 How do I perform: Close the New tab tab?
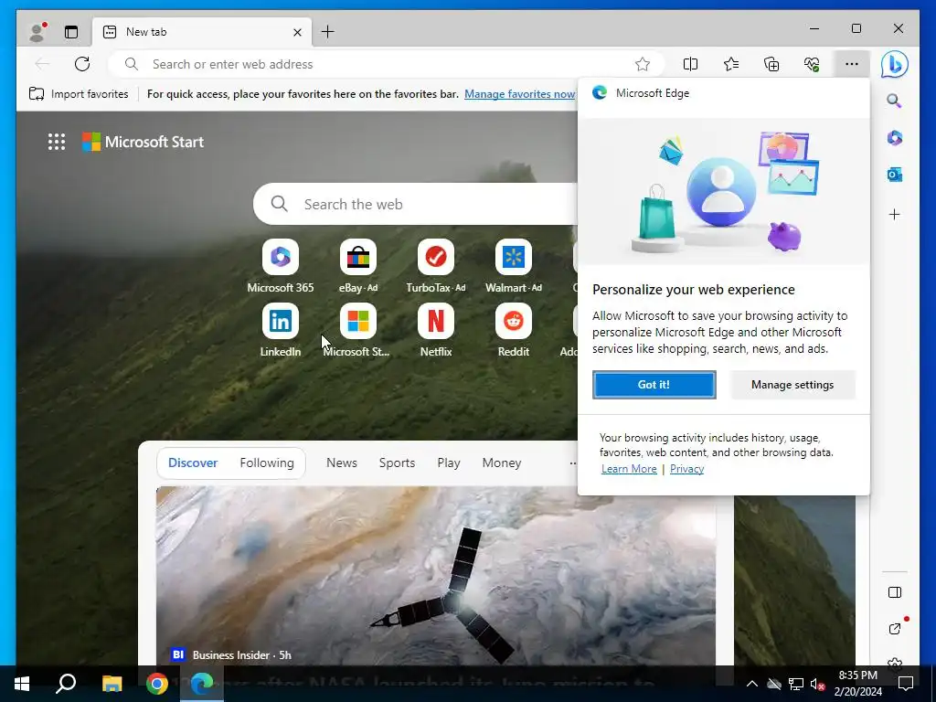(x=297, y=32)
